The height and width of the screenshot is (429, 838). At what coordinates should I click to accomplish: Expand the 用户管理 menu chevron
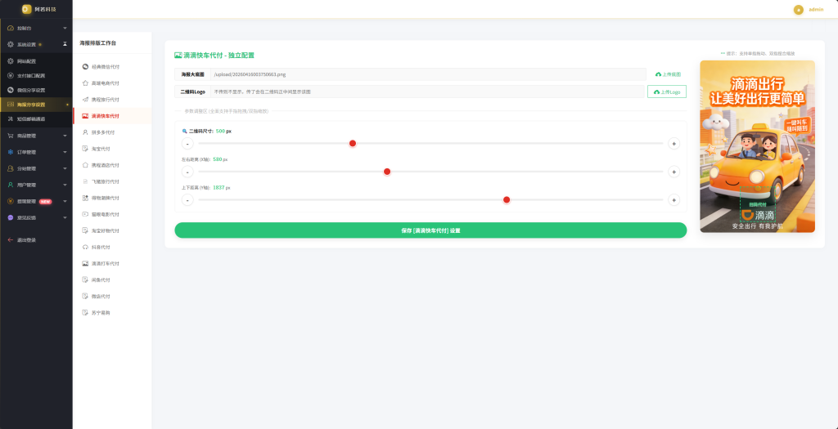(65, 185)
